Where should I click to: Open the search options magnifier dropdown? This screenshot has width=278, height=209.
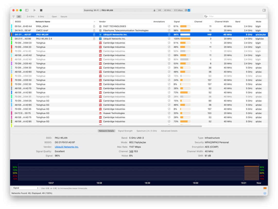pos(206,16)
